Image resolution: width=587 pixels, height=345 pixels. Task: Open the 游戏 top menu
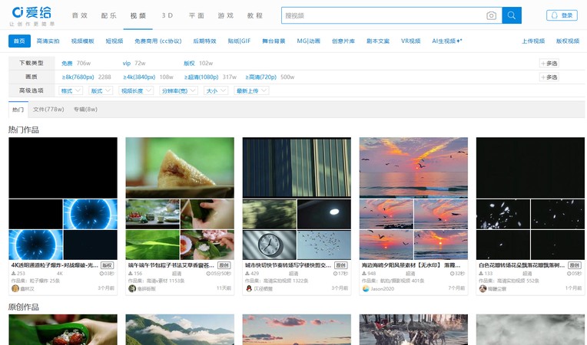(225, 15)
